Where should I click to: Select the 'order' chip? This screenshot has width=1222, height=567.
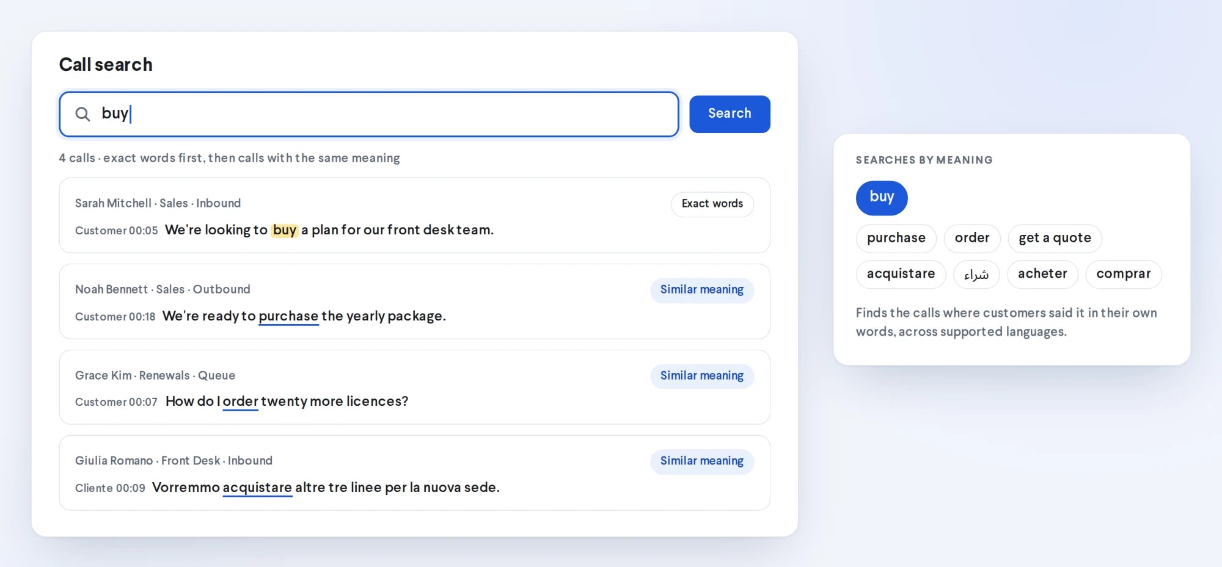tap(972, 238)
